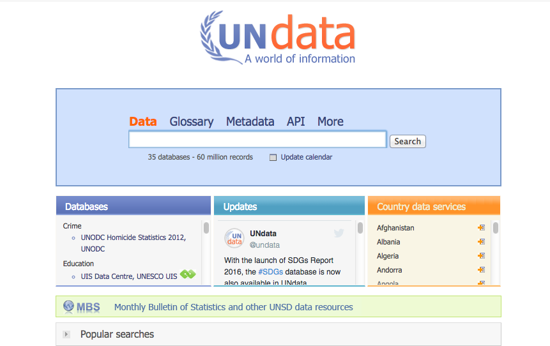
Task: Click the Updates panel header
Action: pyautogui.click(x=289, y=206)
